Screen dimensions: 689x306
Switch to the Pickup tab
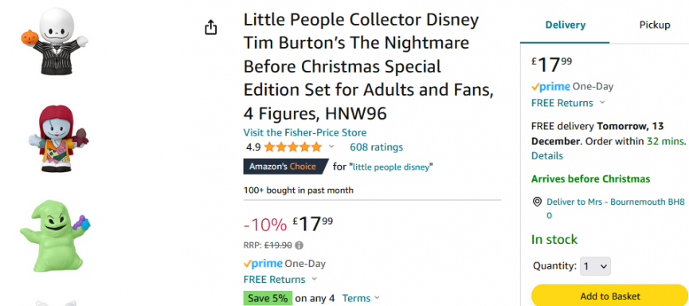pos(654,25)
